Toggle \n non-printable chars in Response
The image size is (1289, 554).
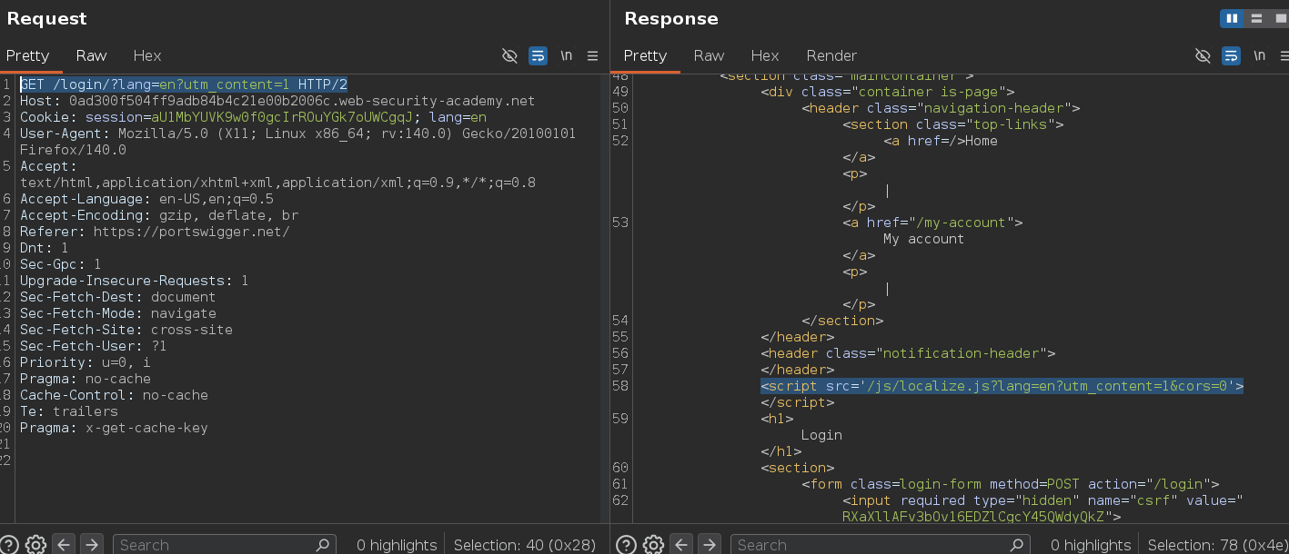tap(1259, 55)
